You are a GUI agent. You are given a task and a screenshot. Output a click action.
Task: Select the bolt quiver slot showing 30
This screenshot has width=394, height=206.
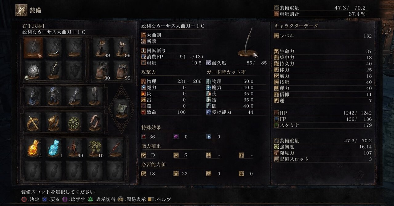pos(102,71)
